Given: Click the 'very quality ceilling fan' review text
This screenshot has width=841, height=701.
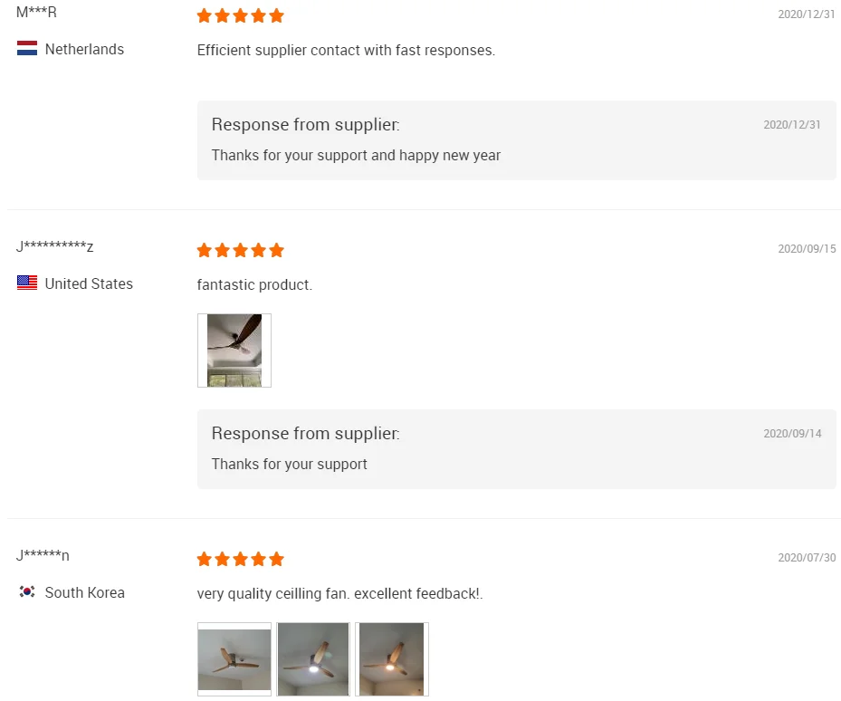Looking at the screenshot, I should click(x=339, y=594).
